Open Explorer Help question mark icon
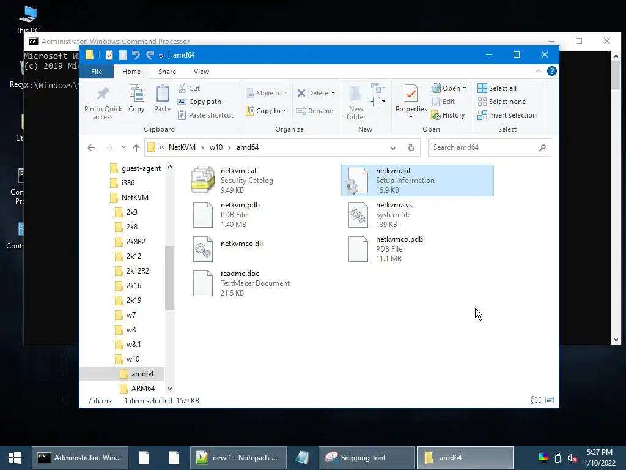This screenshot has height=470, width=626. click(552, 71)
